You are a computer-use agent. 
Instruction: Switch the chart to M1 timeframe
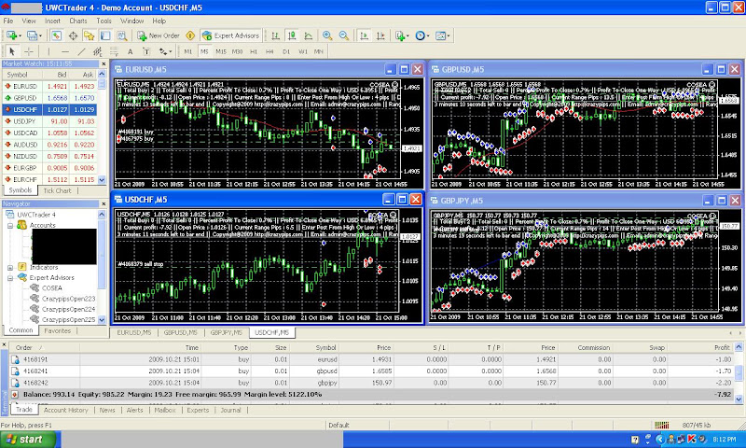pyautogui.click(x=188, y=51)
